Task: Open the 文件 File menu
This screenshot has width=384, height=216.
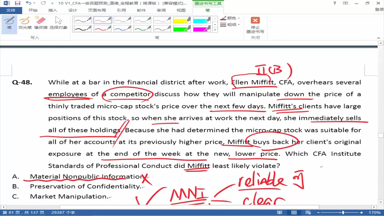Action: point(11,10)
